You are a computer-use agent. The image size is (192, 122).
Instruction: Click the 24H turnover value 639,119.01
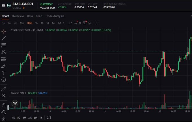[109, 7]
